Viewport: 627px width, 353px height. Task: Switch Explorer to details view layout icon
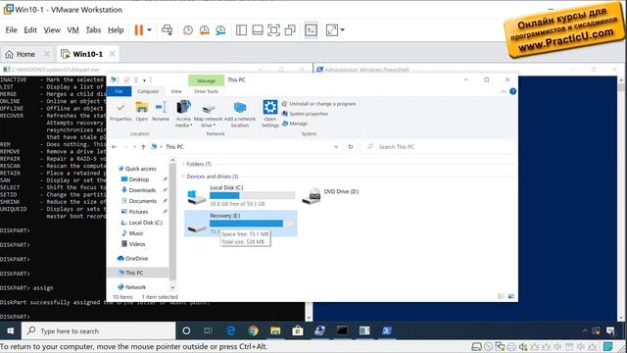pyautogui.click(x=501, y=296)
